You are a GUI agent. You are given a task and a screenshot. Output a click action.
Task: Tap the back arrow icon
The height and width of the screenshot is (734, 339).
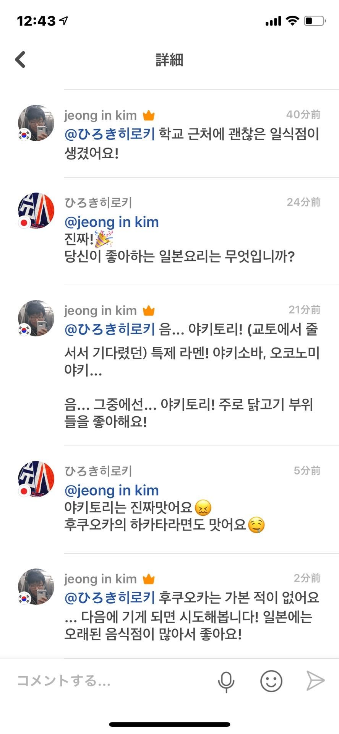pos(20,60)
